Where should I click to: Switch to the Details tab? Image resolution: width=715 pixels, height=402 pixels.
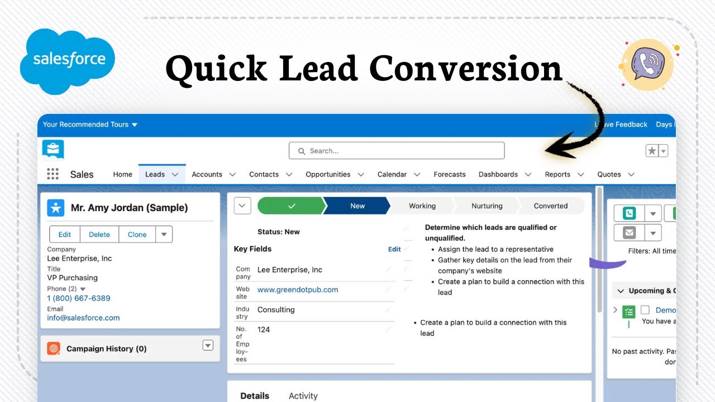pos(255,396)
